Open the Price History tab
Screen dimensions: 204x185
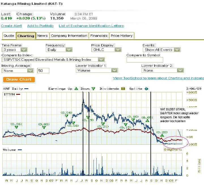click(122, 36)
